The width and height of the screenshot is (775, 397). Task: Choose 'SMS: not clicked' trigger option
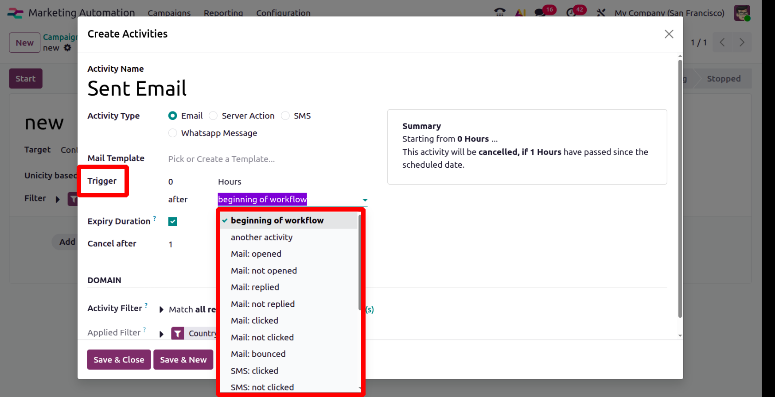click(289, 387)
